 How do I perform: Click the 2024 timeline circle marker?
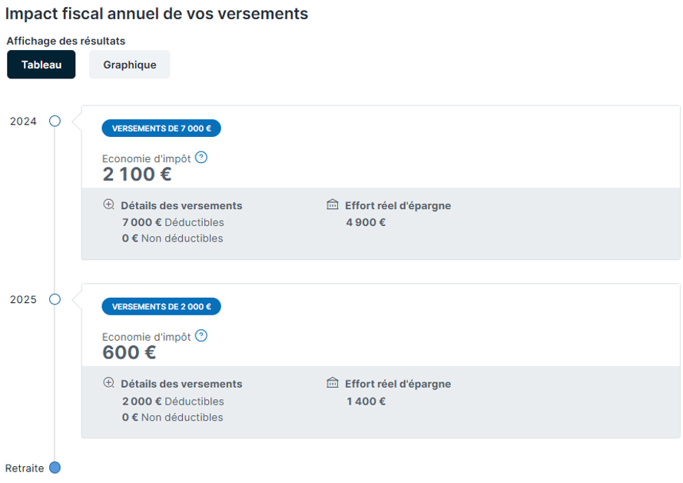pos(55,122)
